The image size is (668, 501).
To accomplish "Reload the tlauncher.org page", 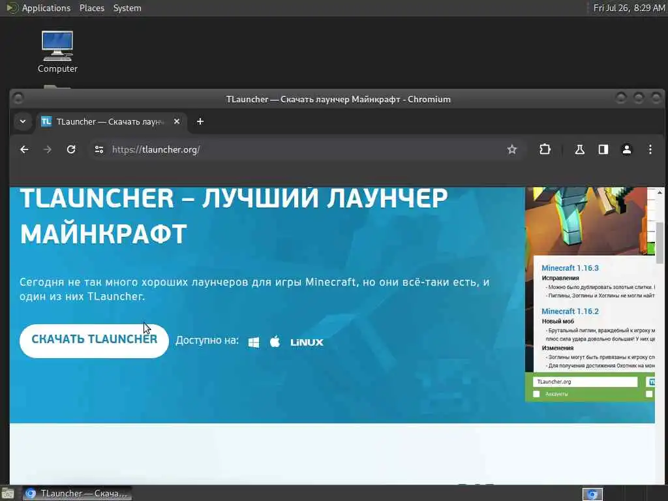I will pyautogui.click(x=71, y=149).
